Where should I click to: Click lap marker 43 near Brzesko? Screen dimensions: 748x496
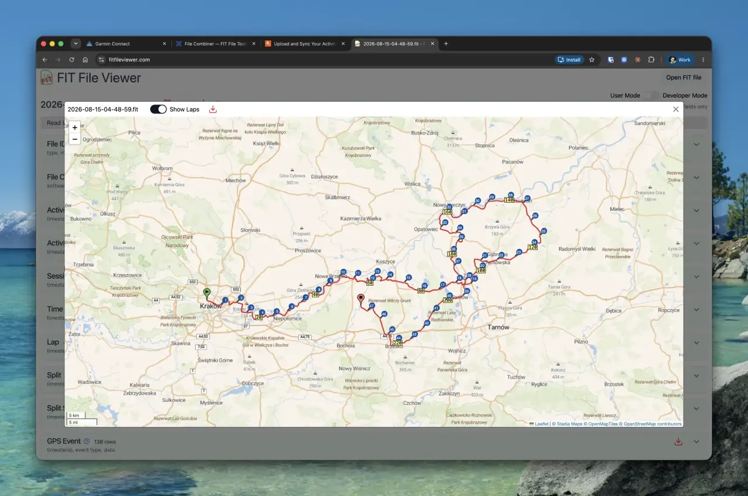tap(414, 335)
